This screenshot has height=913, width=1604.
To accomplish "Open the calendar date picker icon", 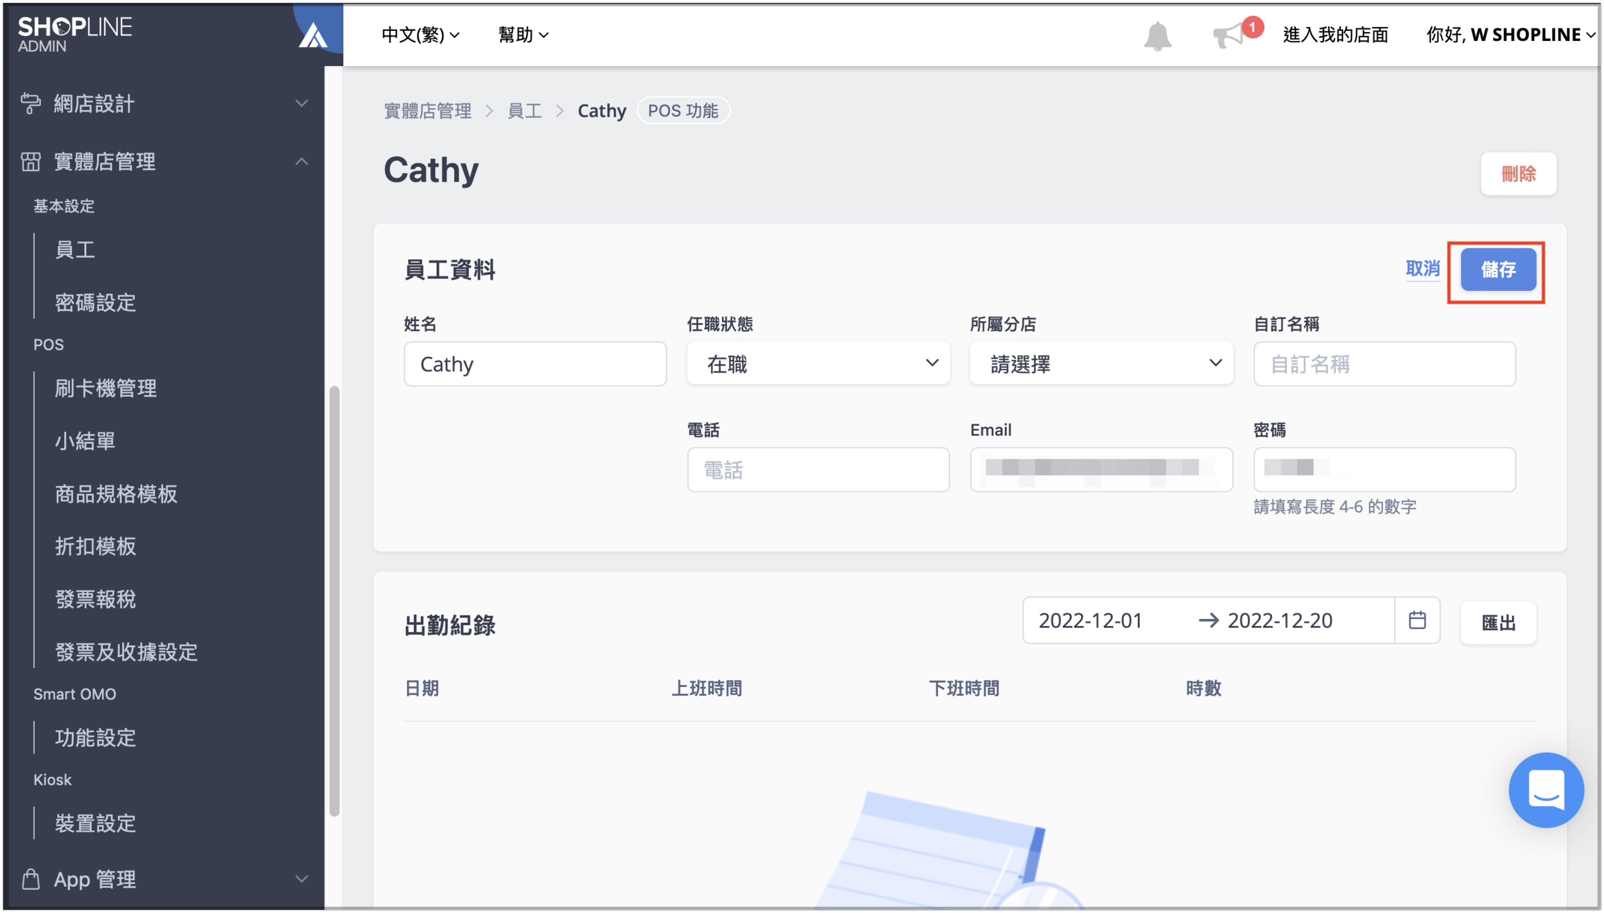I will pyautogui.click(x=1417, y=620).
